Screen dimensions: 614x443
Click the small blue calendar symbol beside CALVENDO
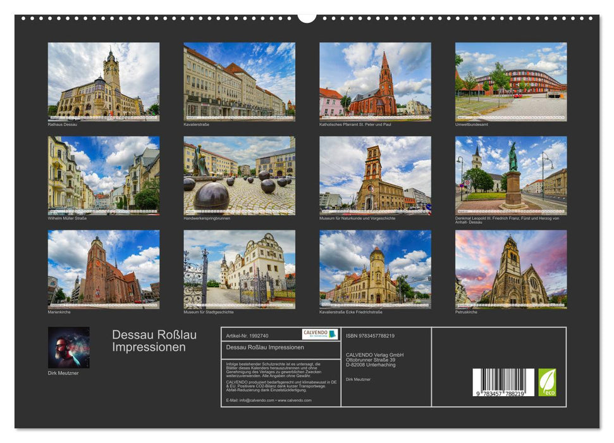[333, 334]
